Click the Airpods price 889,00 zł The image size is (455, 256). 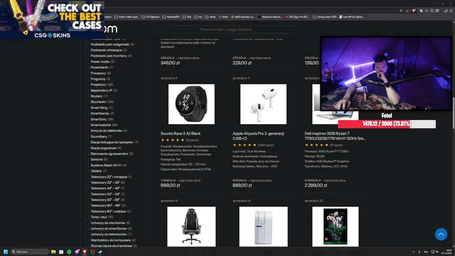tap(242, 185)
